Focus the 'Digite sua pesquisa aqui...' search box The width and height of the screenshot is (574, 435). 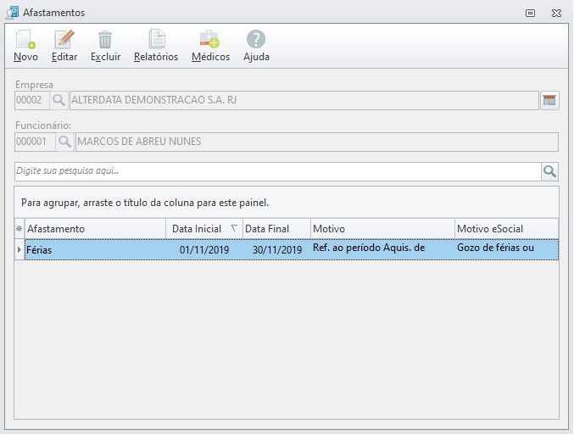[278, 171]
